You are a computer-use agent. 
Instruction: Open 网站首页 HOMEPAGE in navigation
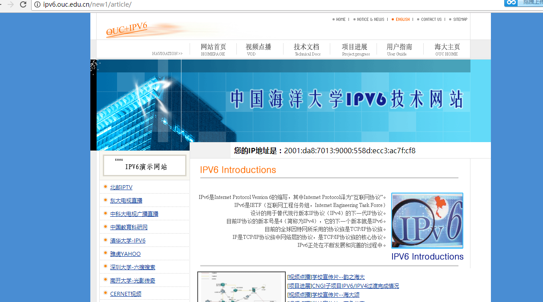click(213, 49)
